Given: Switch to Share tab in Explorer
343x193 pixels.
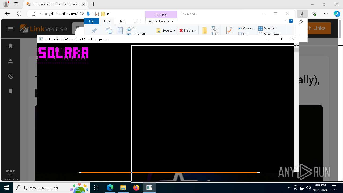Looking at the screenshot, I should point(122,21).
